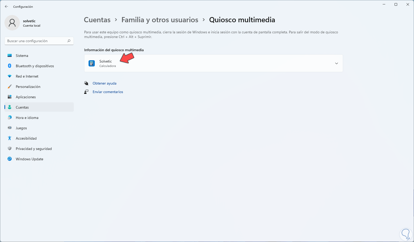Image resolution: width=414 pixels, height=242 pixels.
Task: Click Enviar comentarios link
Action: [108, 92]
